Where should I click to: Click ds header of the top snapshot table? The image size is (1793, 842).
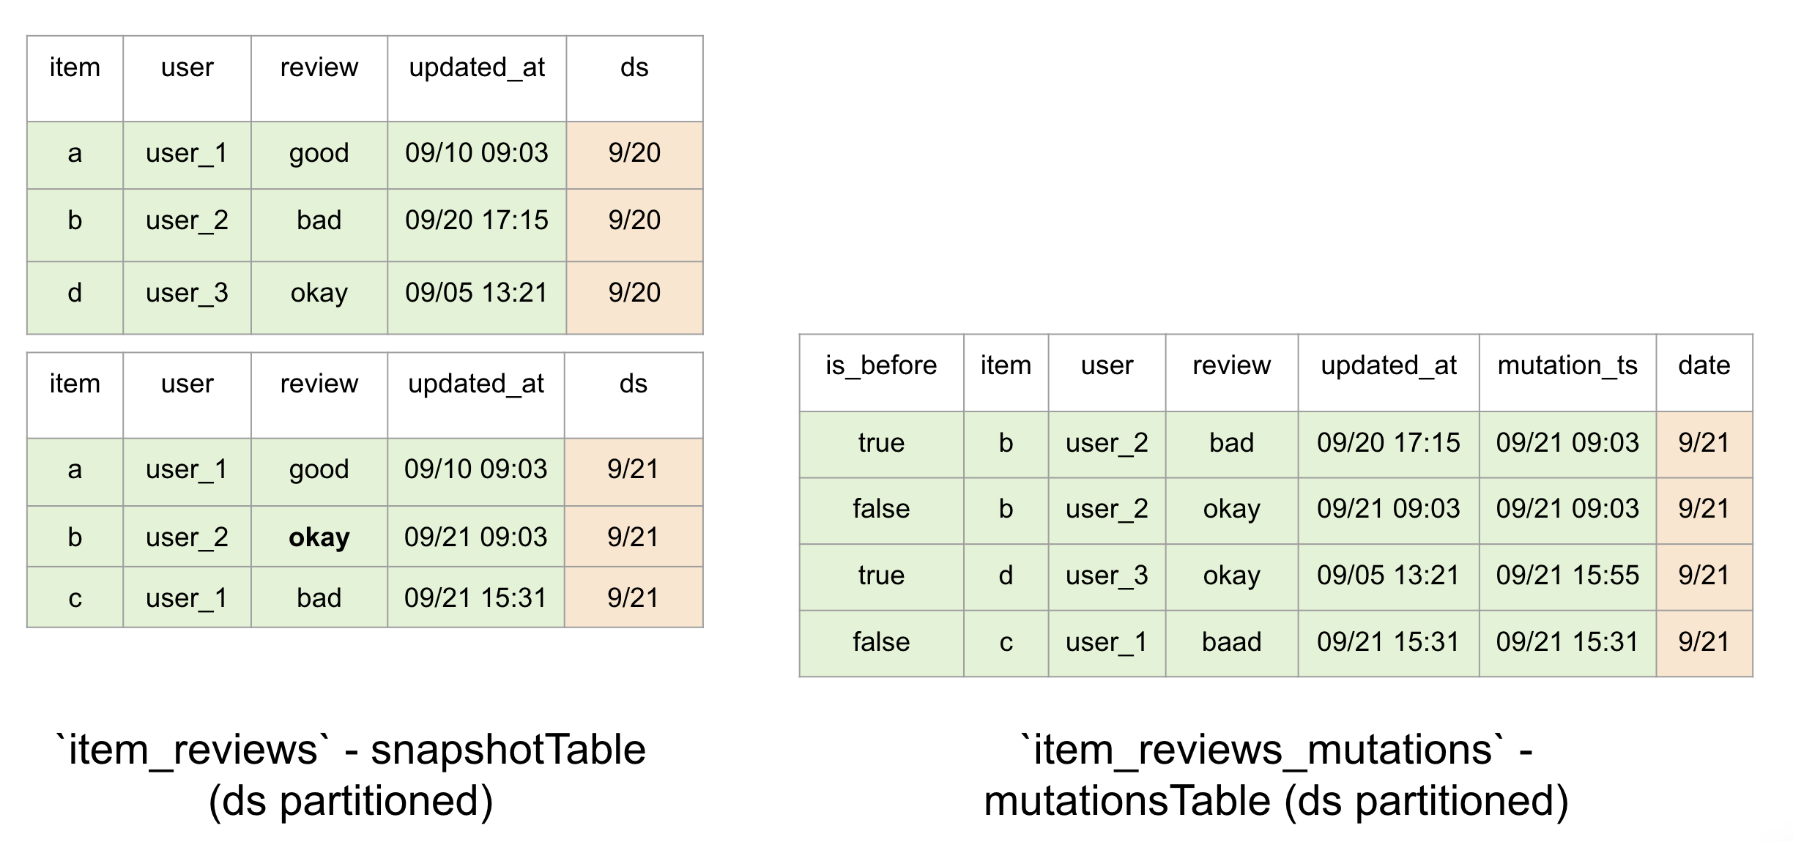tap(634, 67)
